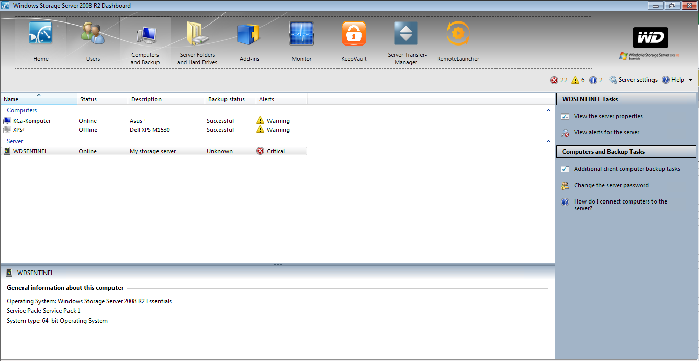Open the Help dropdown arrow
The width and height of the screenshot is (699, 361).
[690, 80]
